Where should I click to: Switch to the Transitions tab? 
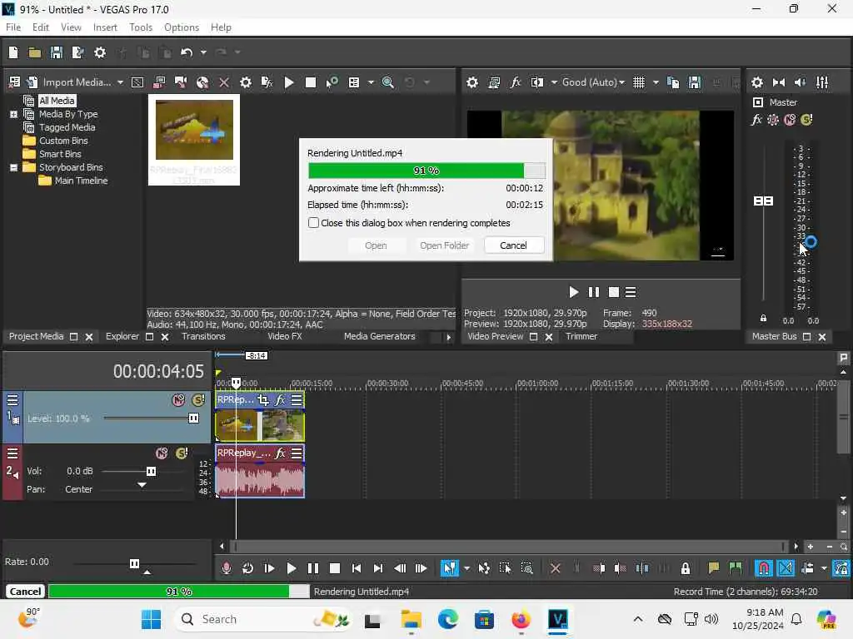[x=203, y=336]
